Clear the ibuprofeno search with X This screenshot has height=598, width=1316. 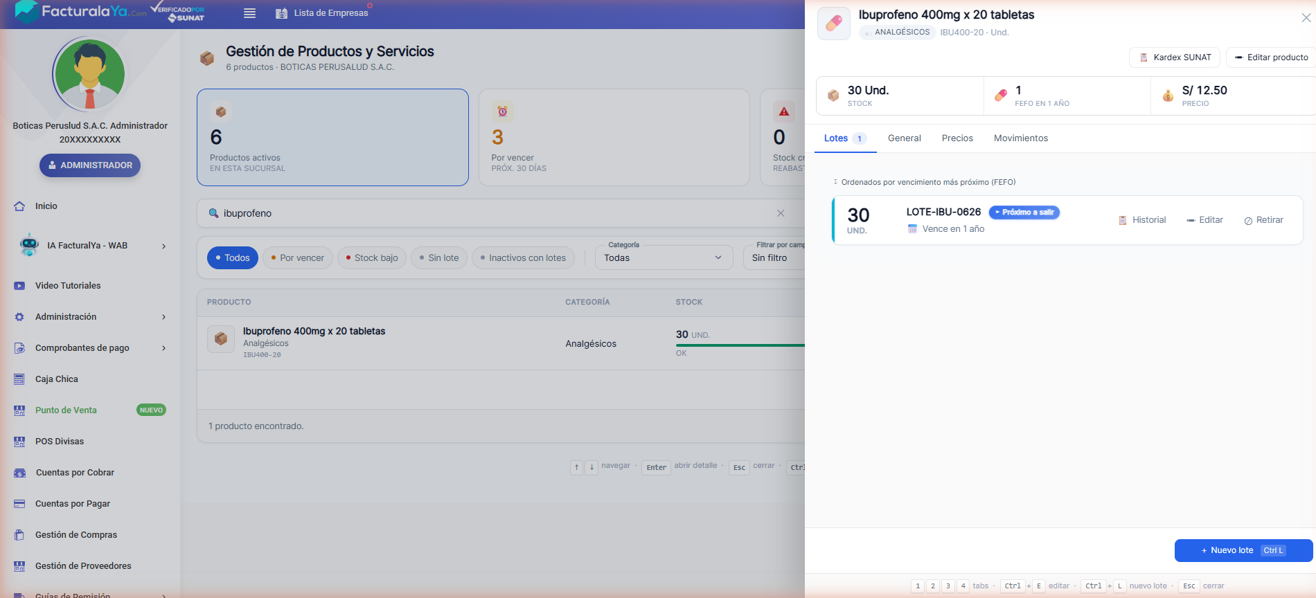point(781,213)
